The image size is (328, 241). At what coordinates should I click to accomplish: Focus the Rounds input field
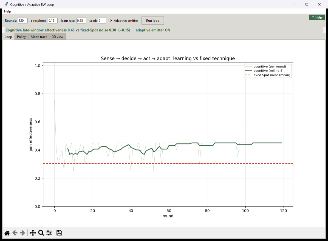coord(22,21)
